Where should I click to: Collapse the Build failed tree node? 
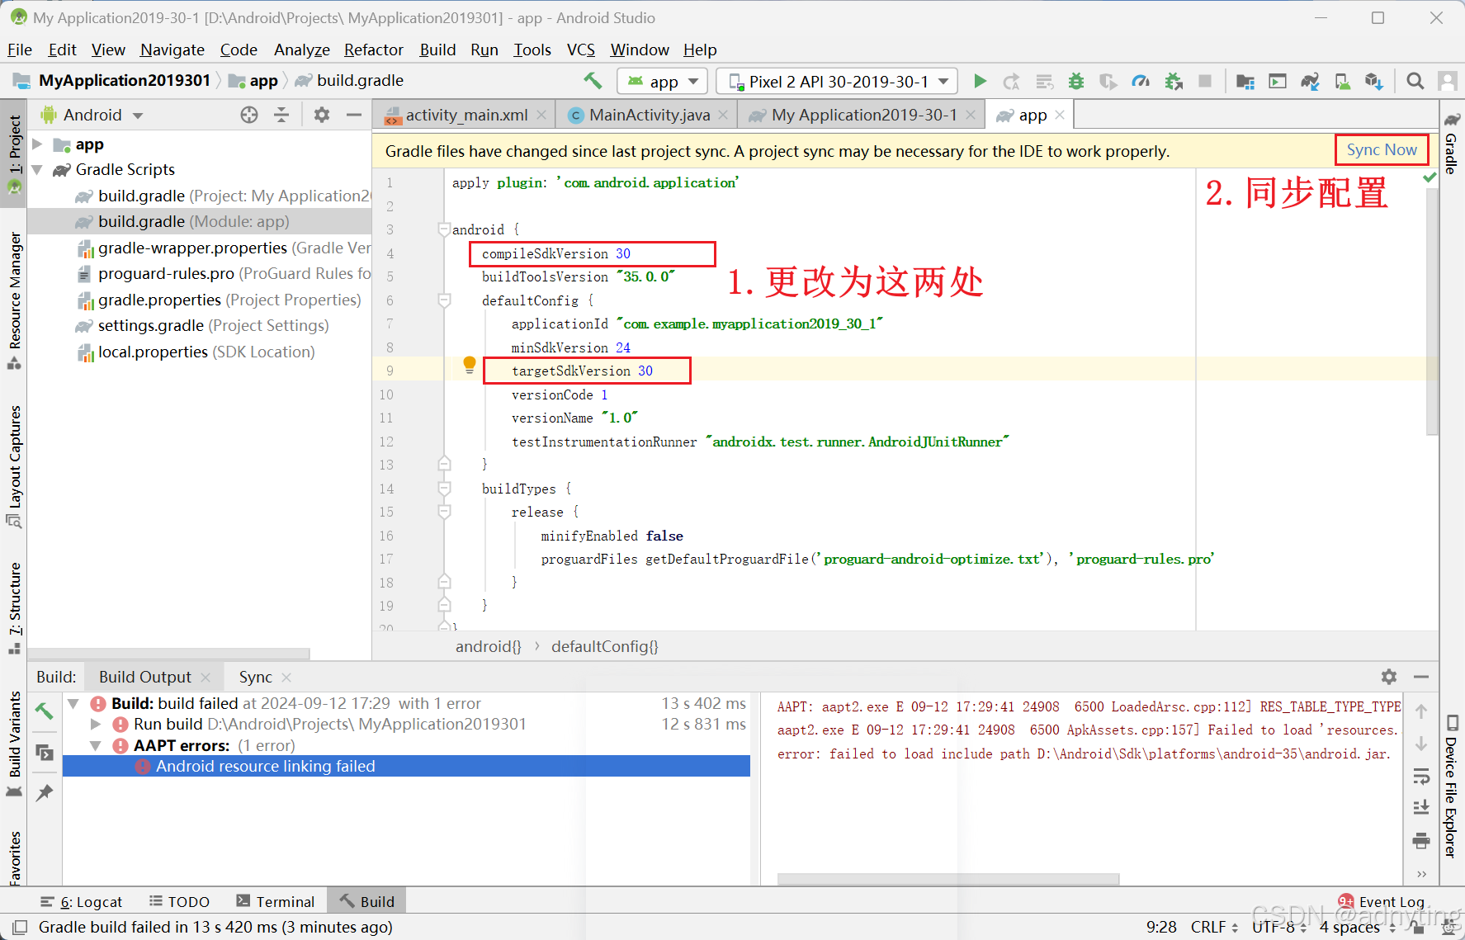[x=74, y=703]
